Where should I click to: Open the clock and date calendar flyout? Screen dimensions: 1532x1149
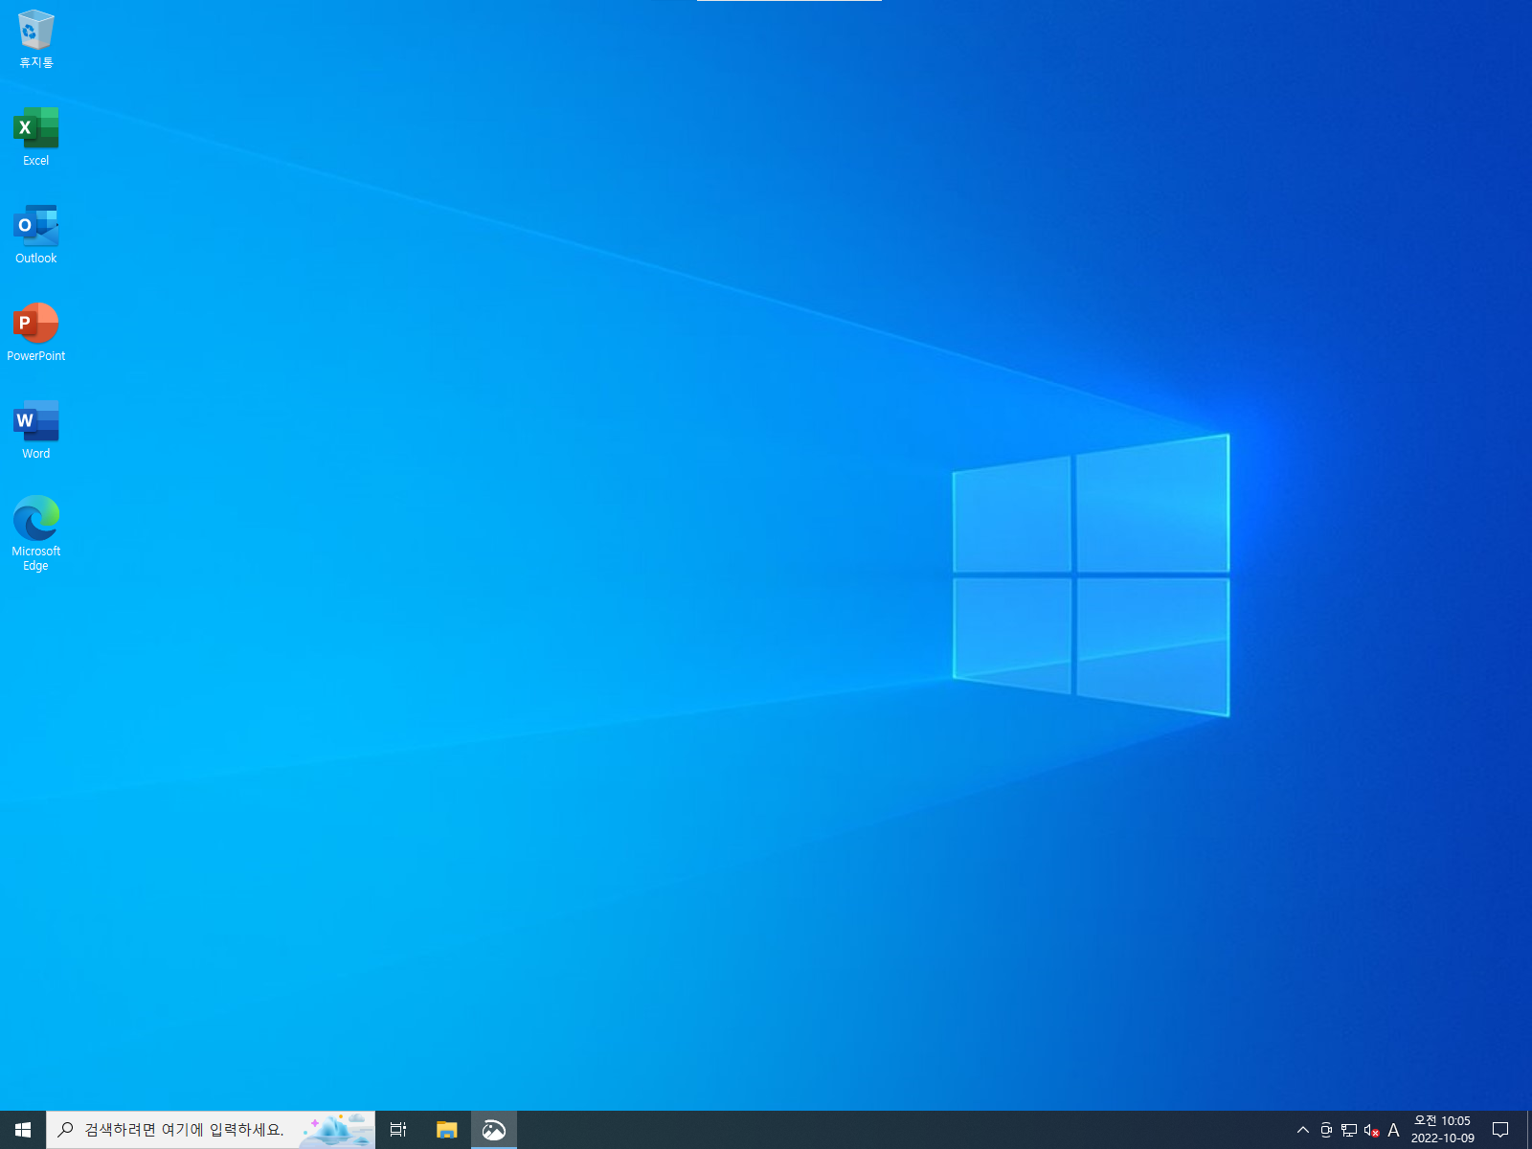[x=1443, y=1130]
